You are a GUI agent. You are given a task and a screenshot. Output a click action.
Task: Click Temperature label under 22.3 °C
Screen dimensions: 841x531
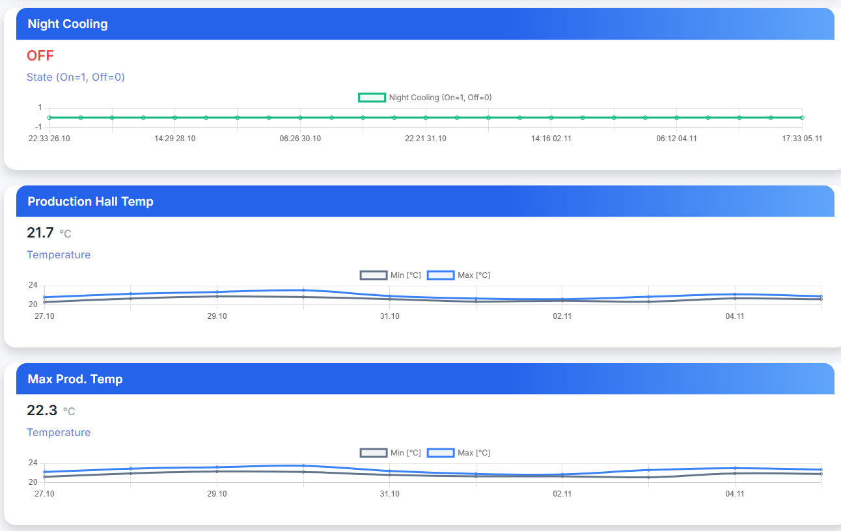[59, 433]
